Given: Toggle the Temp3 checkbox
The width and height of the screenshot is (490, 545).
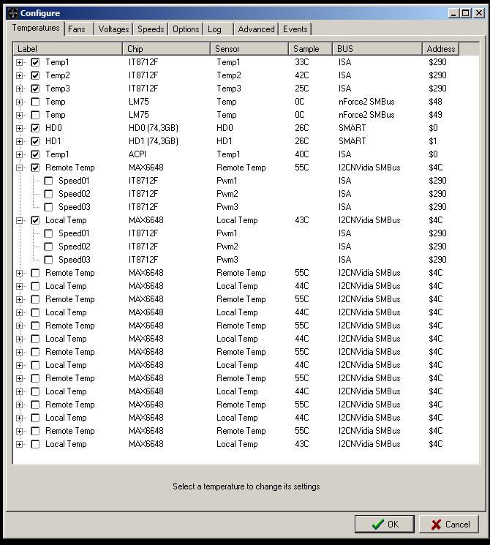Looking at the screenshot, I should [x=35, y=89].
